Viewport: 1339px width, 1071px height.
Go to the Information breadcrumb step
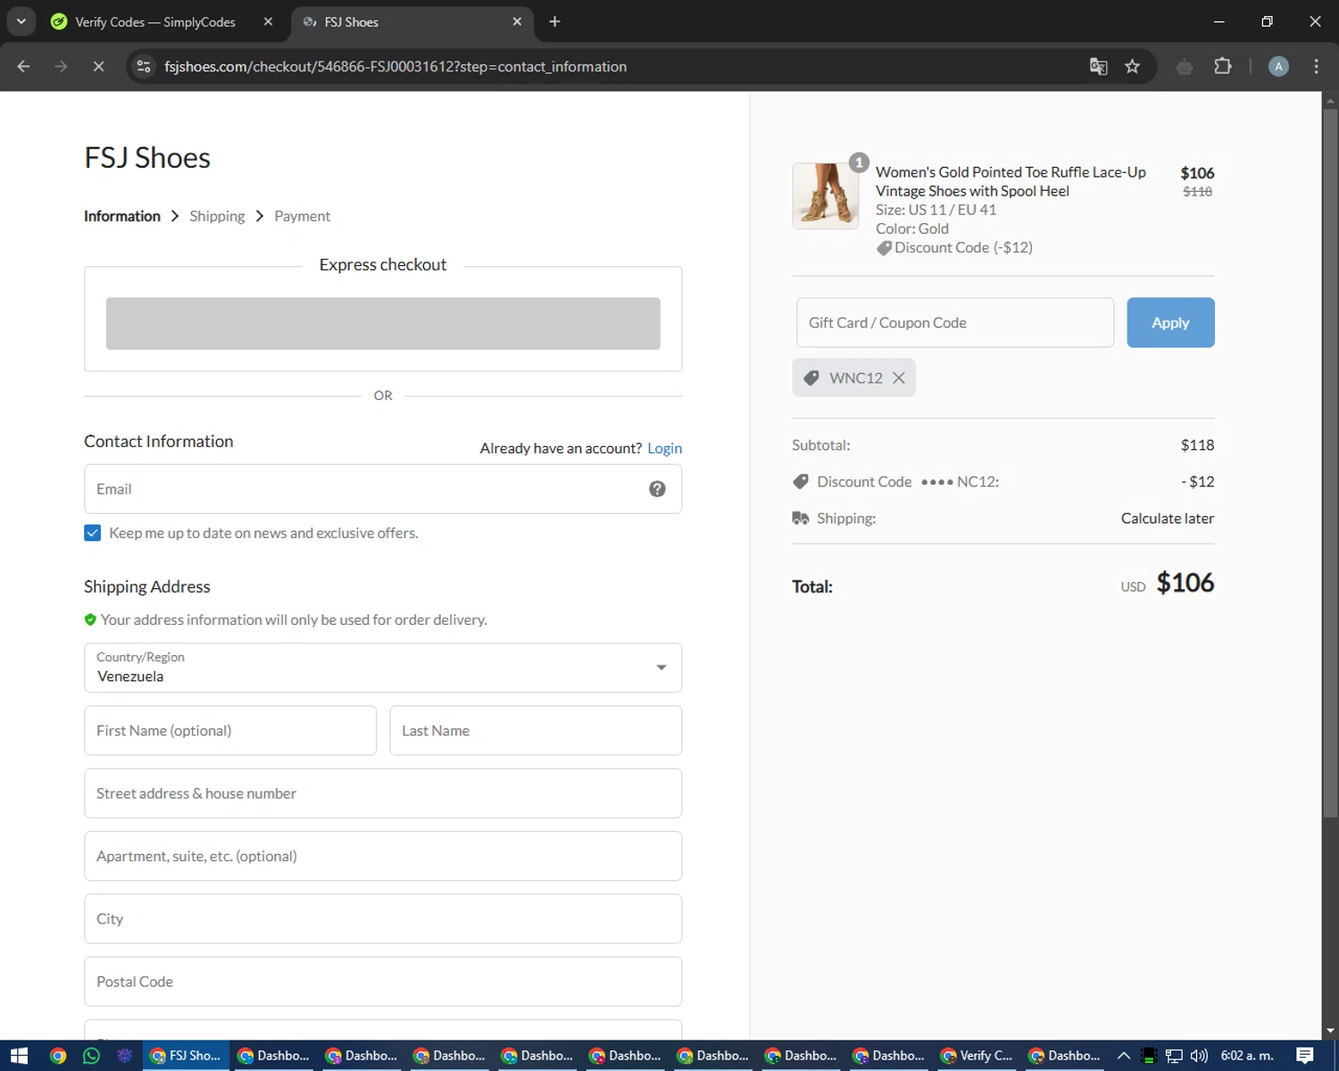pos(122,216)
